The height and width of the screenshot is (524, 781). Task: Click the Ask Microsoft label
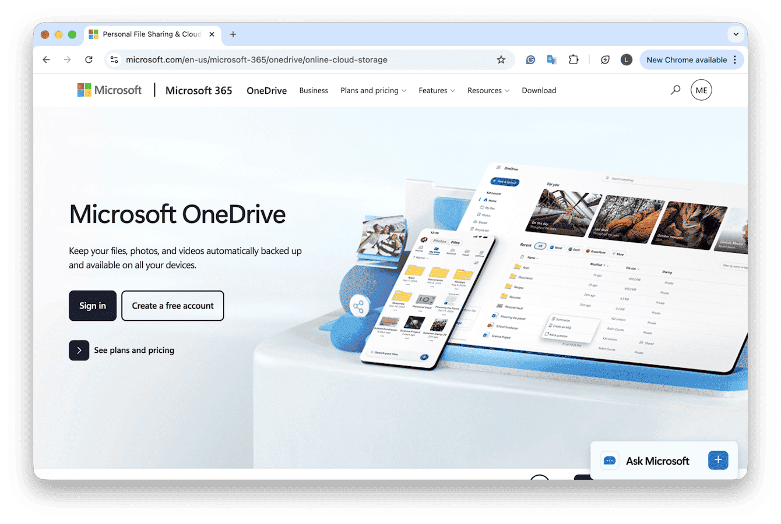coord(657,461)
